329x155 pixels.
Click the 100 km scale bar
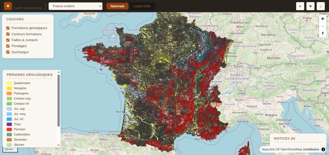10,149
